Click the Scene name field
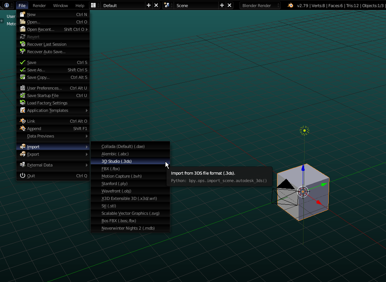This screenshot has height=282, width=386. (x=195, y=6)
